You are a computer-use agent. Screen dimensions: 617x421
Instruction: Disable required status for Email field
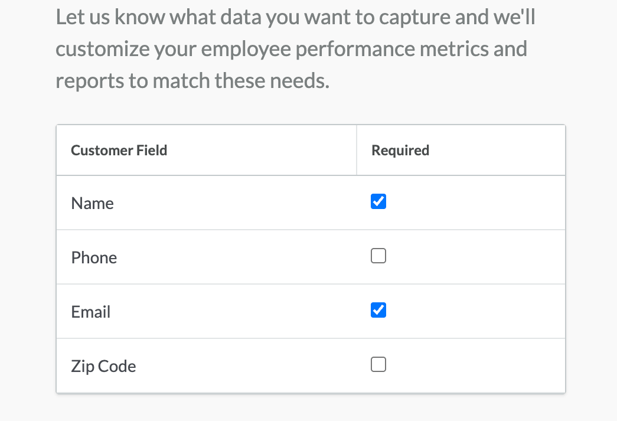(378, 310)
